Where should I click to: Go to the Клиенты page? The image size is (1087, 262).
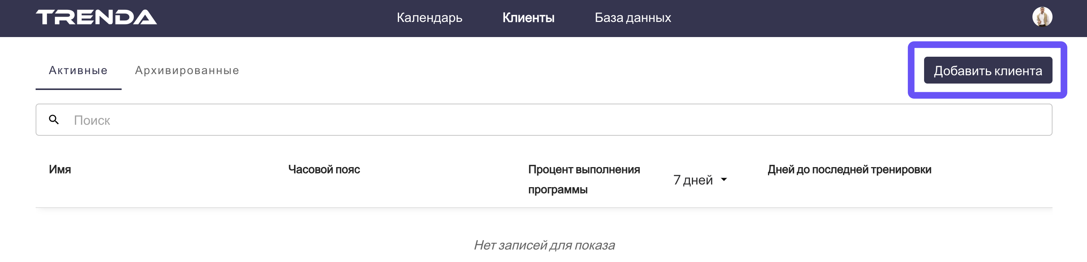pyautogui.click(x=528, y=18)
